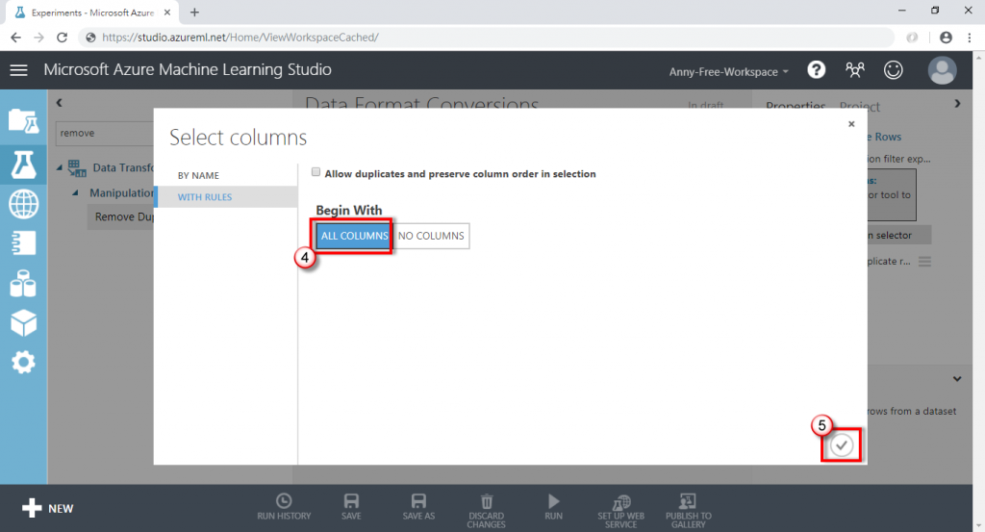Choose NO COLUMNS under Begin With

431,236
